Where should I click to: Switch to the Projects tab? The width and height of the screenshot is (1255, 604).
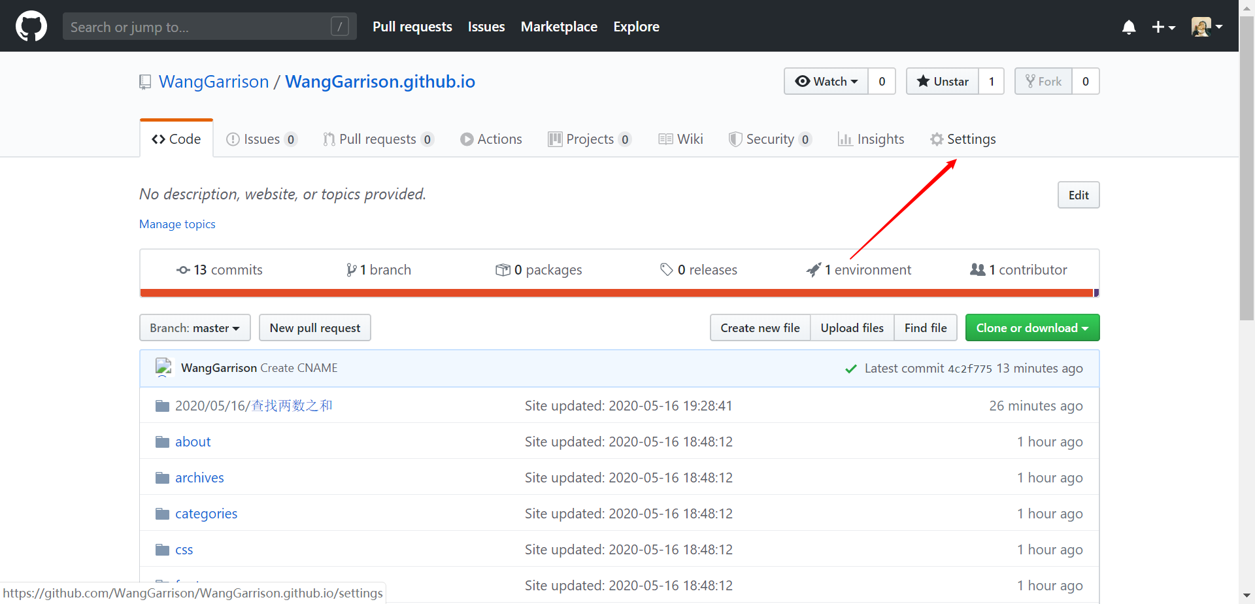point(590,139)
